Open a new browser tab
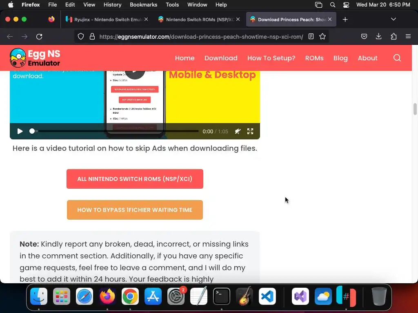The width and height of the screenshot is (418, 313). pos(345,20)
